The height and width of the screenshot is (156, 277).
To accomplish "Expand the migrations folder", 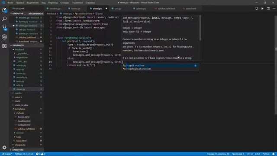I will click(x=22, y=58).
